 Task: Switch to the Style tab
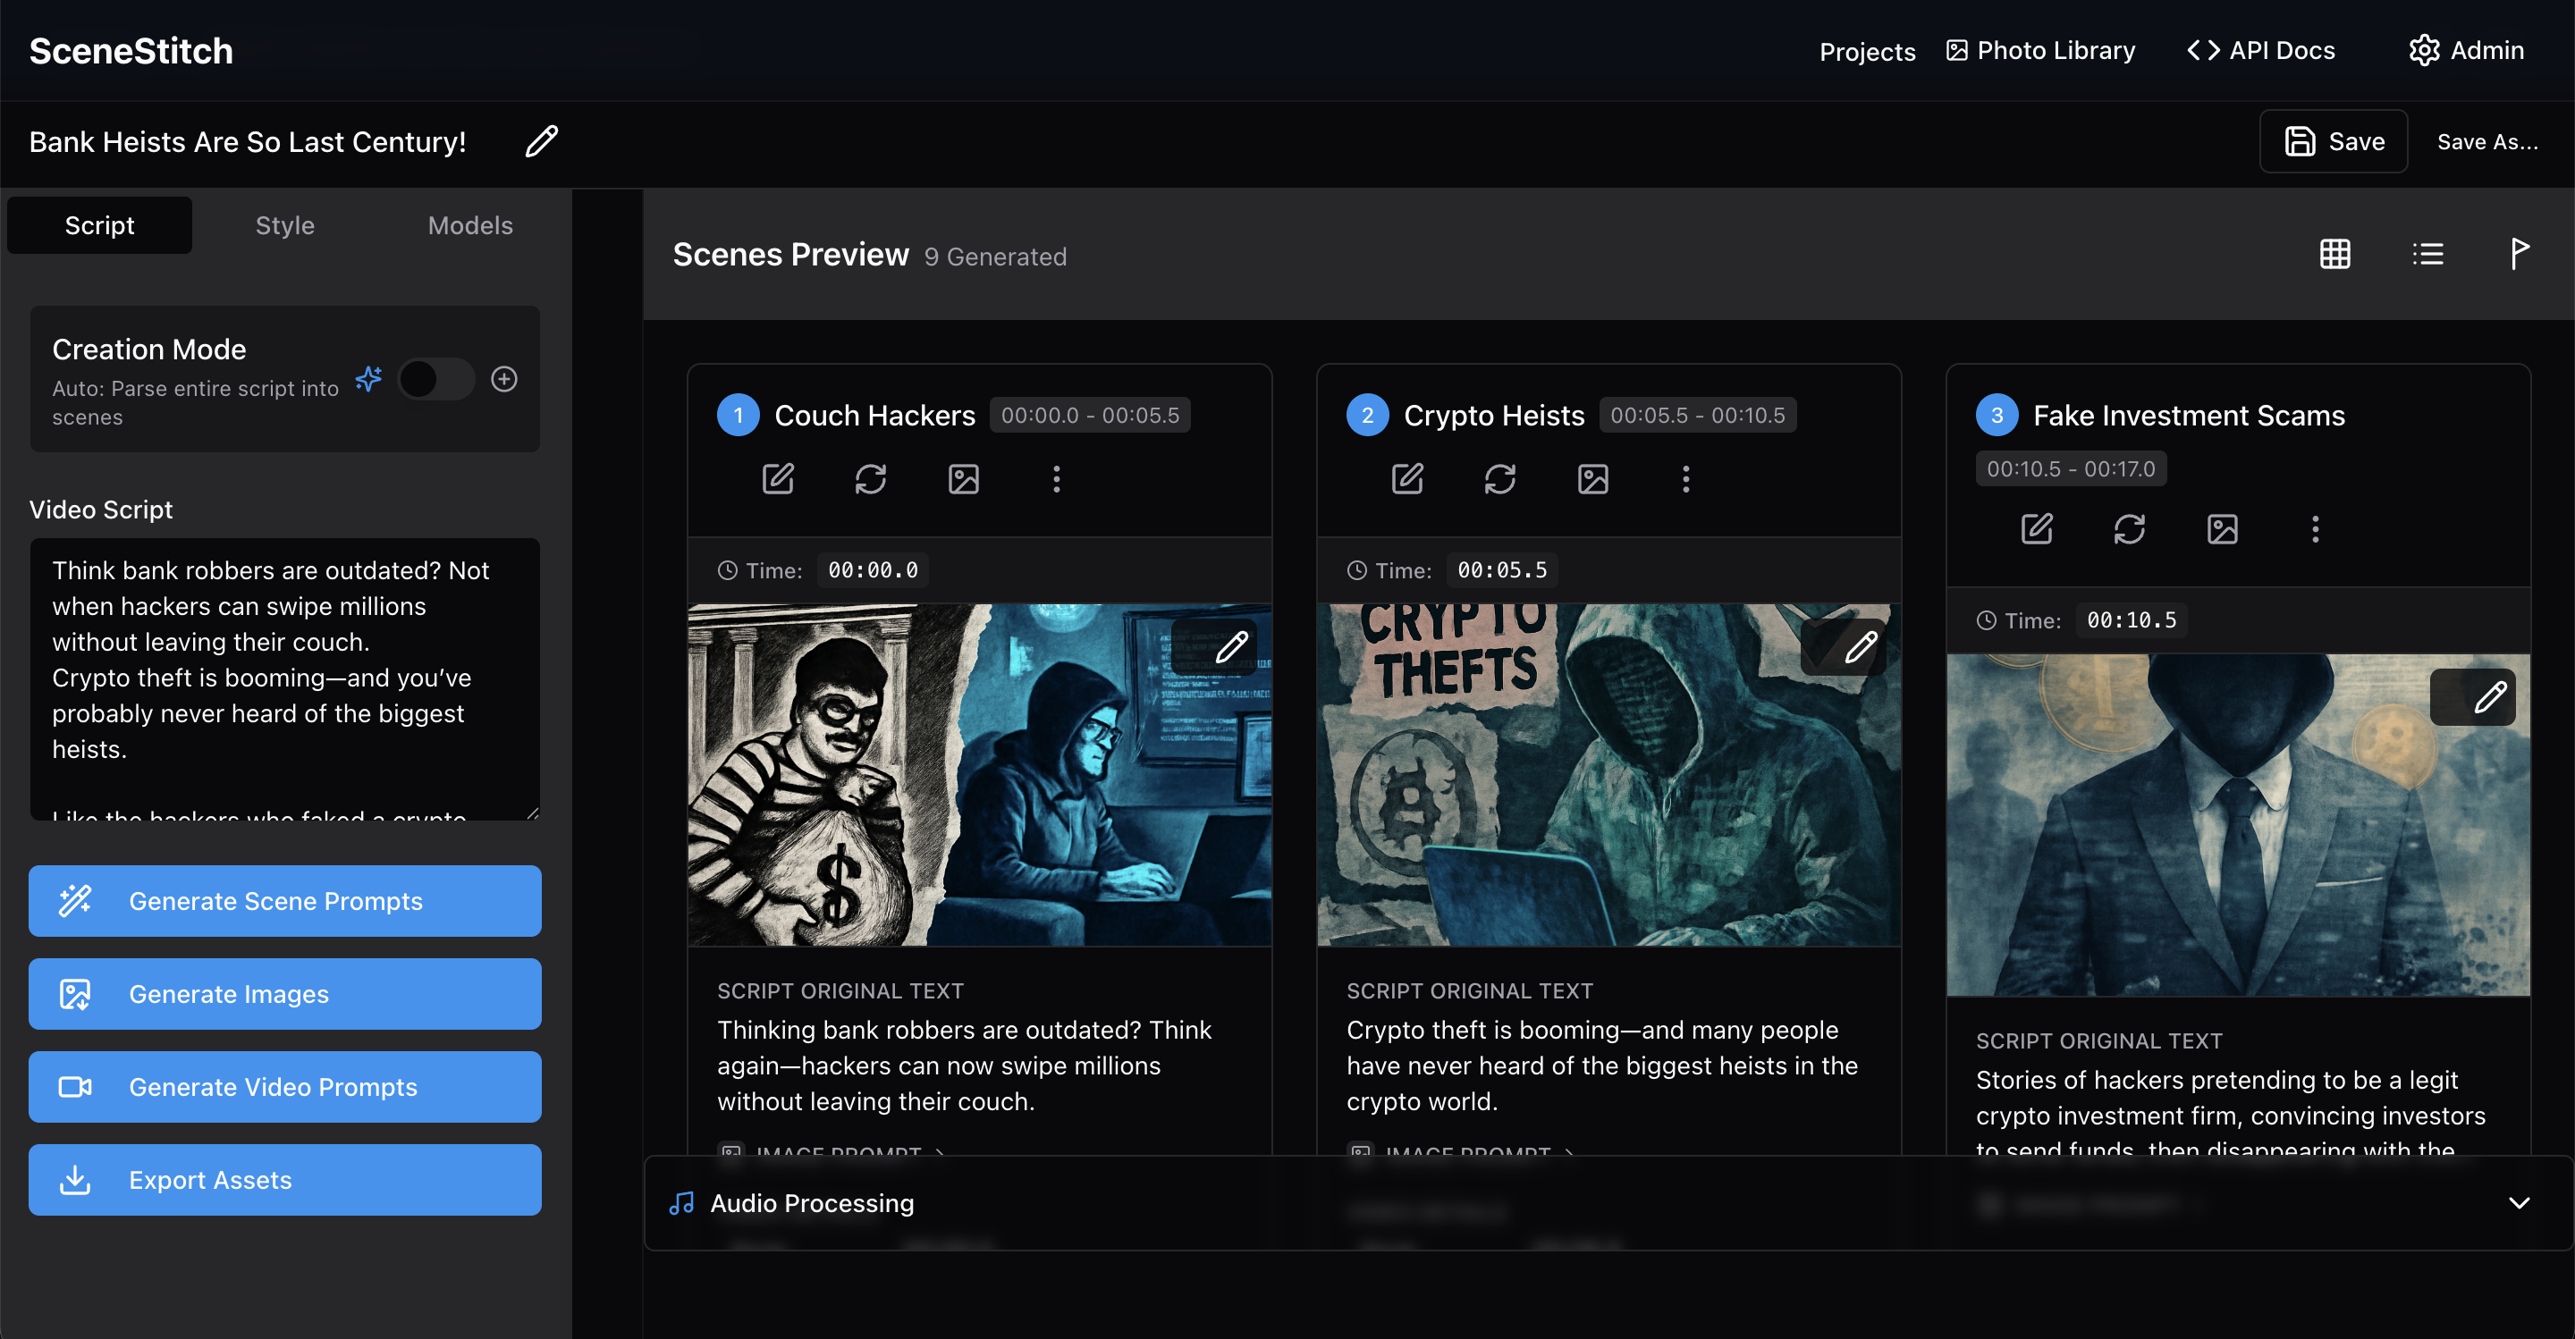point(284,225)
